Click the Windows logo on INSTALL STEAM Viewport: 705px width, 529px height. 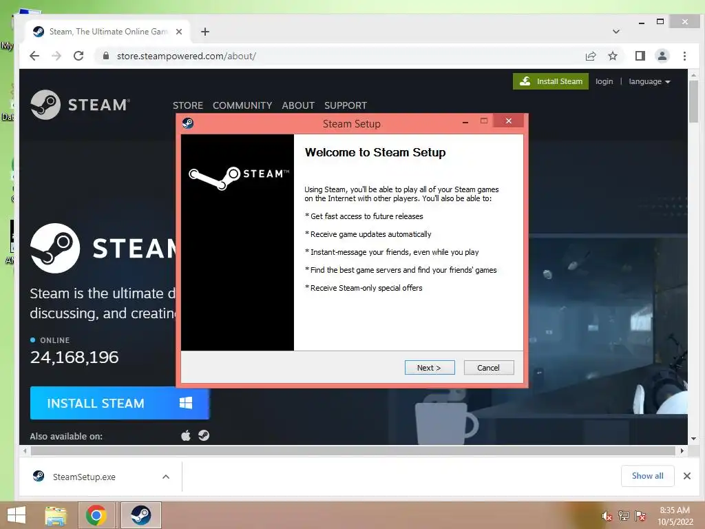point(186,403)
